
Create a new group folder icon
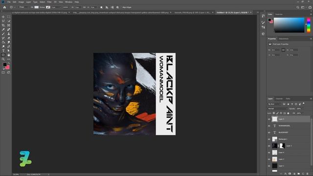pyautogui.click(x=299, y=174)
